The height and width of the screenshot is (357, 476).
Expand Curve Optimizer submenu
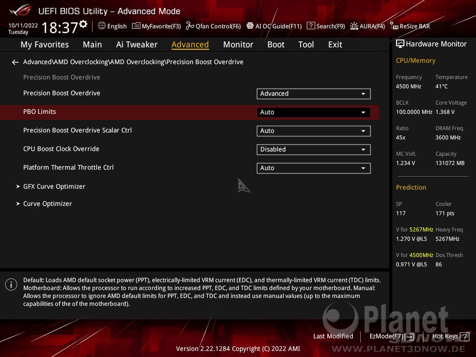point(47,204)
